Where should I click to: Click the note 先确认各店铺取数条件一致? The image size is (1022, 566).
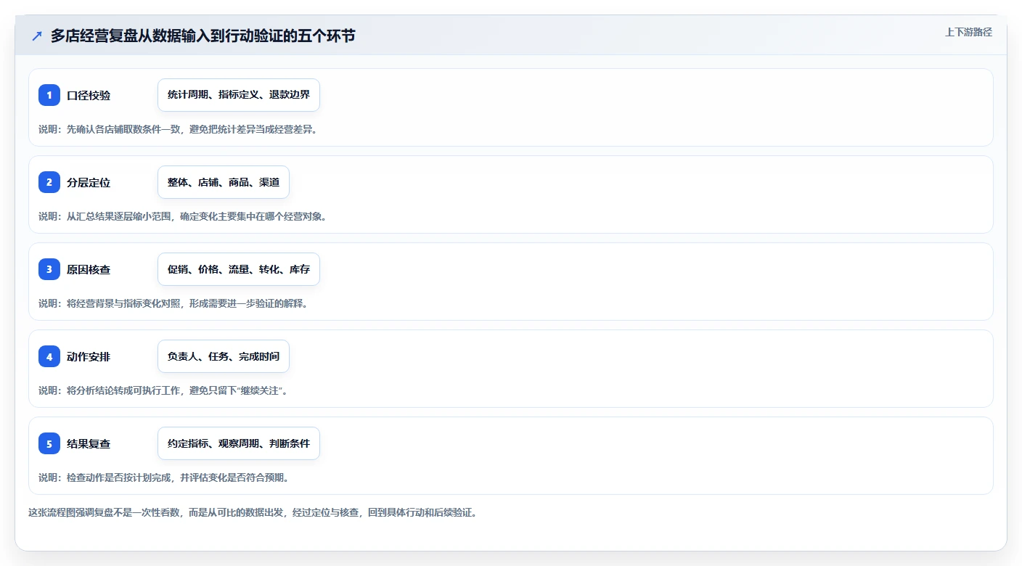[x=178, y=129]
